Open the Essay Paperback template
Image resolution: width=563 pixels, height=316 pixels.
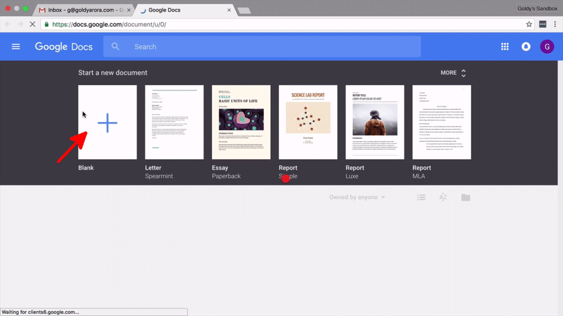tap(241, 122)
